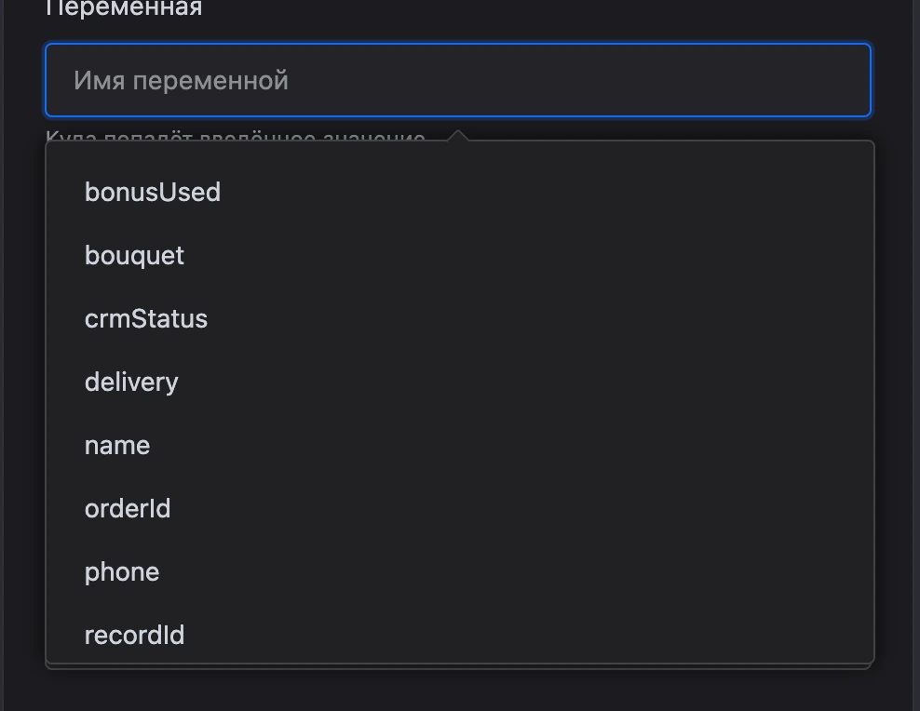Set the variable to crmStatus
Screen dimensions: 920x711
tap(459, 319)
